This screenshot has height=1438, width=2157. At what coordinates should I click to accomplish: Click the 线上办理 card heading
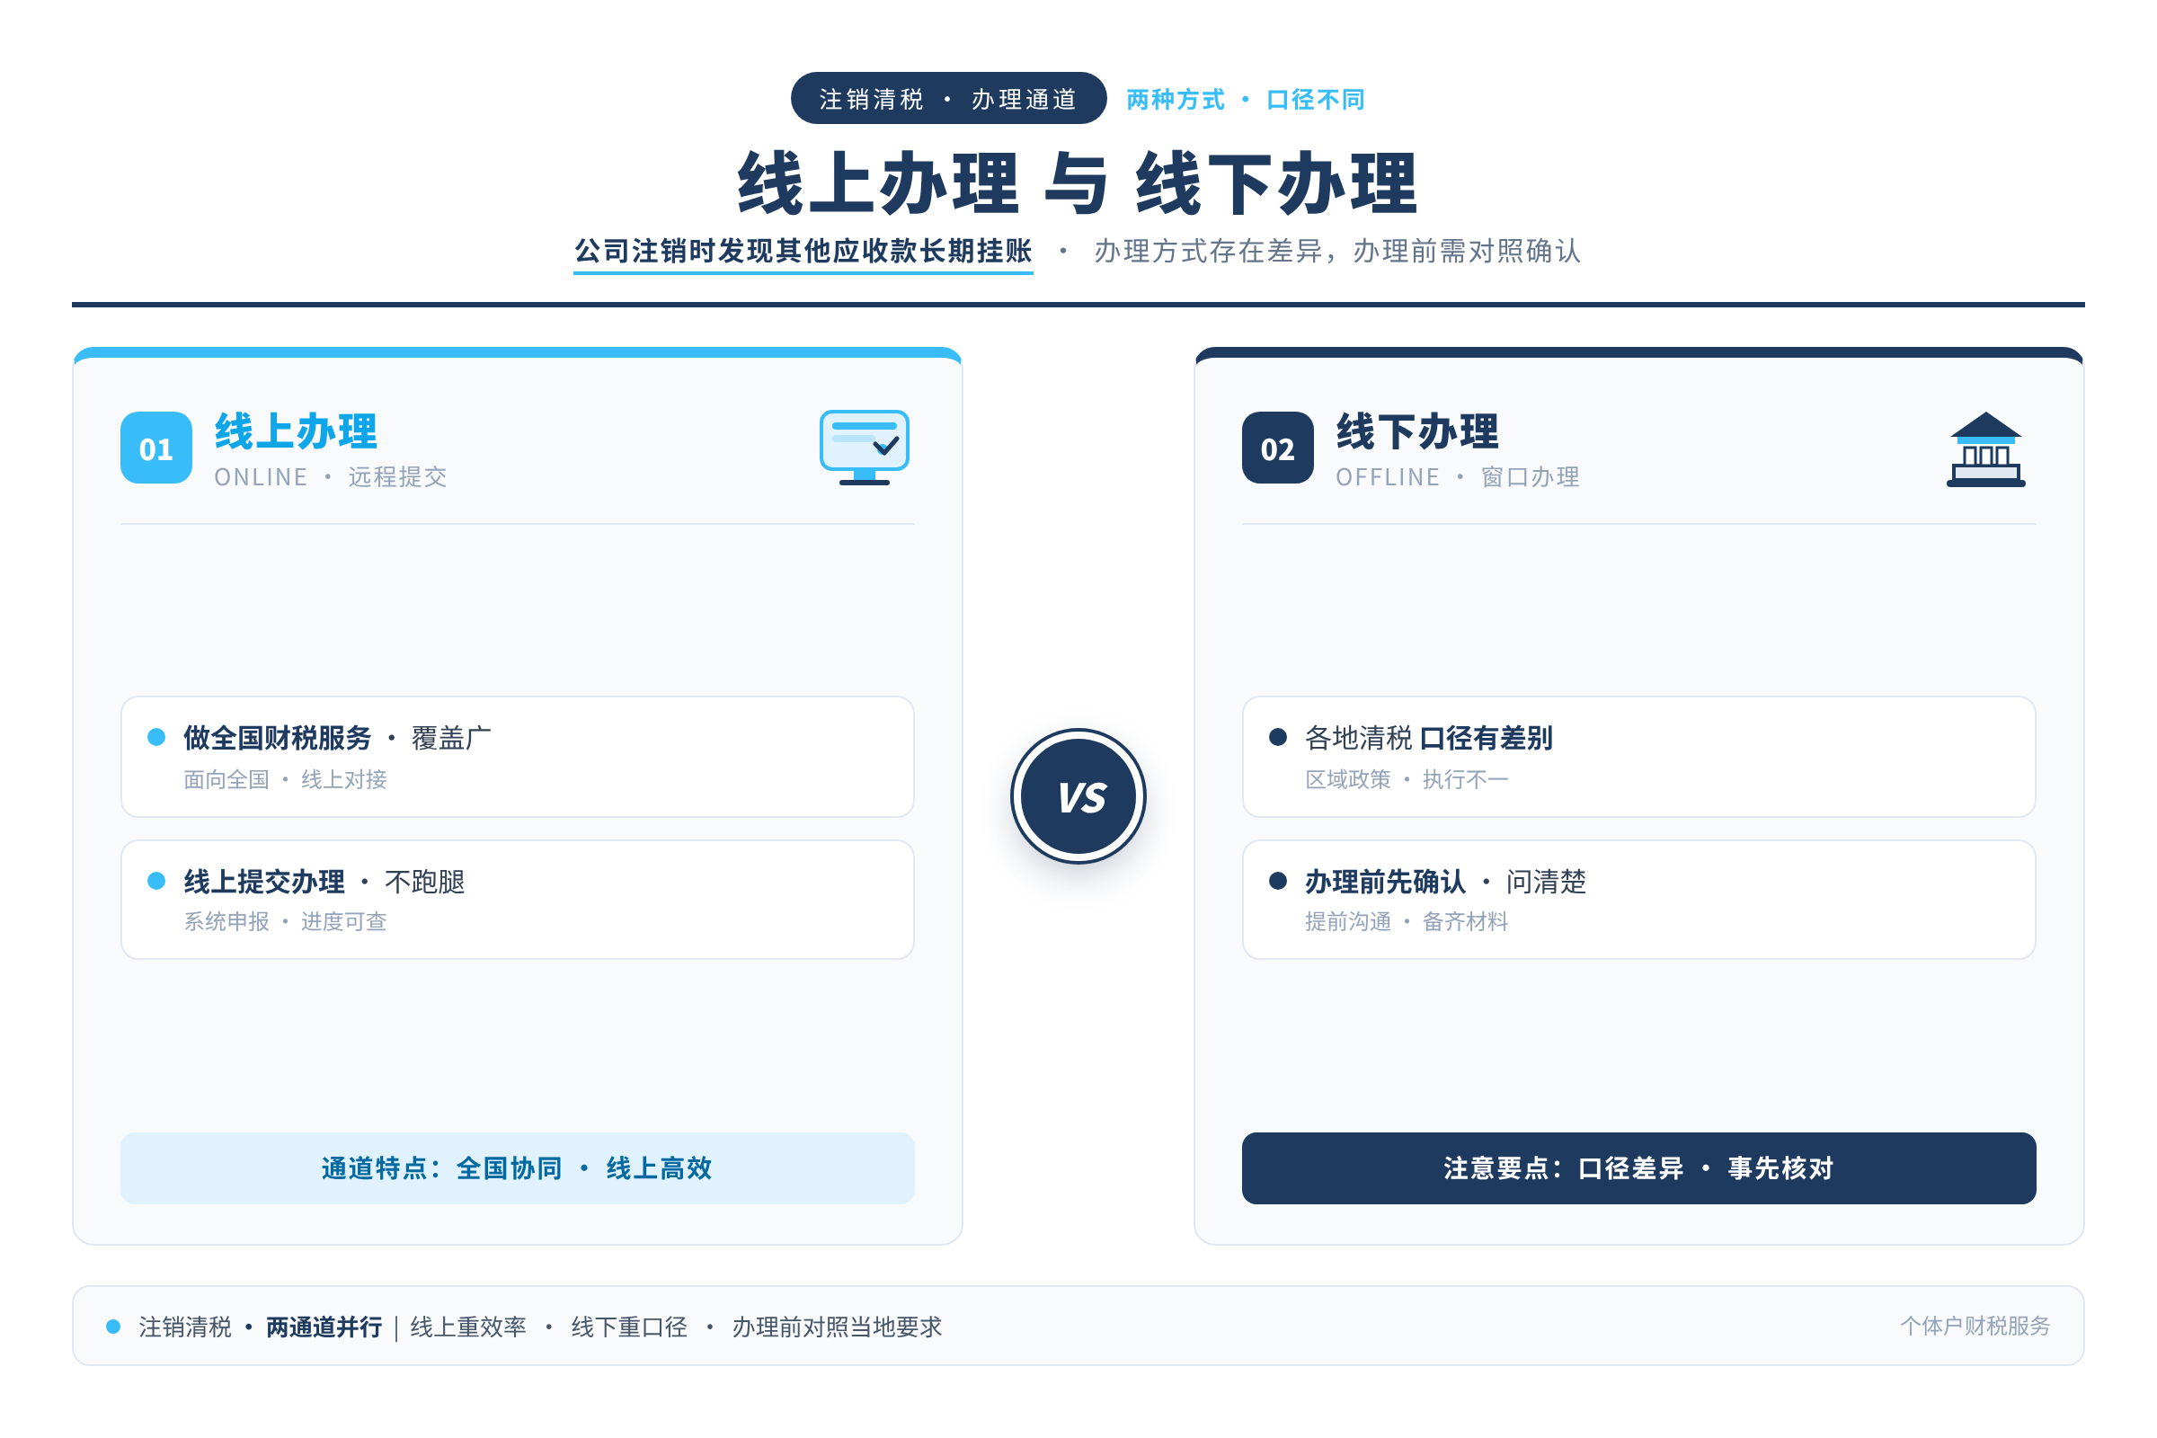[x=296, y=431]
